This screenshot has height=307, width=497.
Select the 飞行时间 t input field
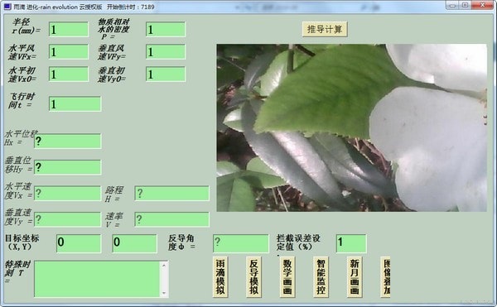(75, 103)
